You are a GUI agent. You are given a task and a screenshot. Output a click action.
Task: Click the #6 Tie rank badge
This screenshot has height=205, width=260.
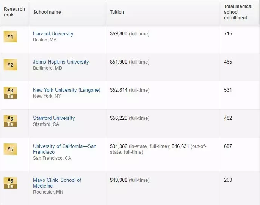(10, 183)
